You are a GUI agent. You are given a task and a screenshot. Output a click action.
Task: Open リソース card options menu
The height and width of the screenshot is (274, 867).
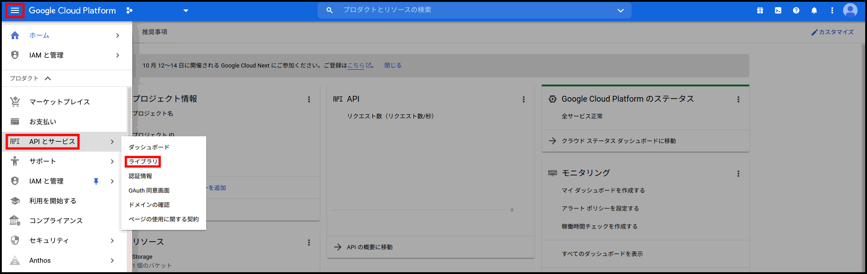click(309, 243)
